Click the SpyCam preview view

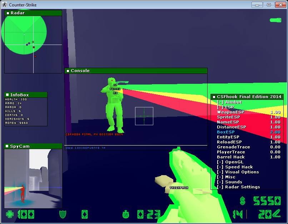33,178
